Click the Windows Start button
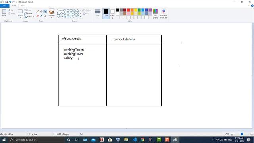The width and height of the screenshot is (254, 143). point(4,139)
